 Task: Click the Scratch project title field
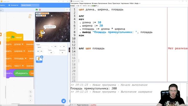[30, 5]
